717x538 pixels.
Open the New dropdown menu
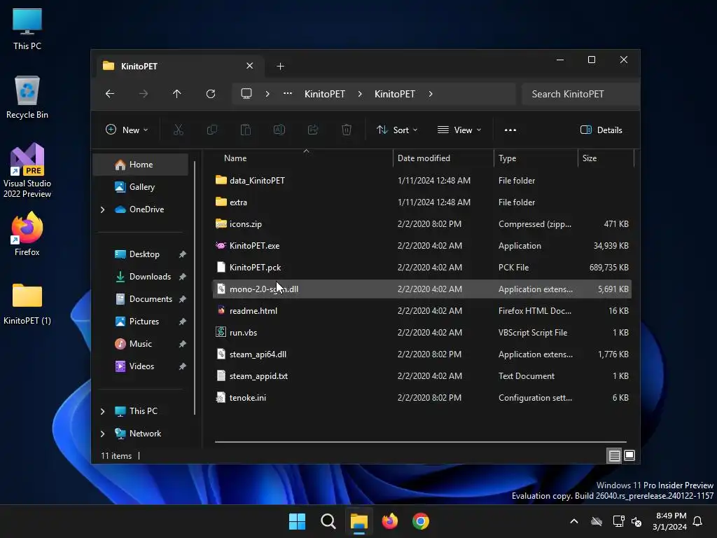coord(127,130)
